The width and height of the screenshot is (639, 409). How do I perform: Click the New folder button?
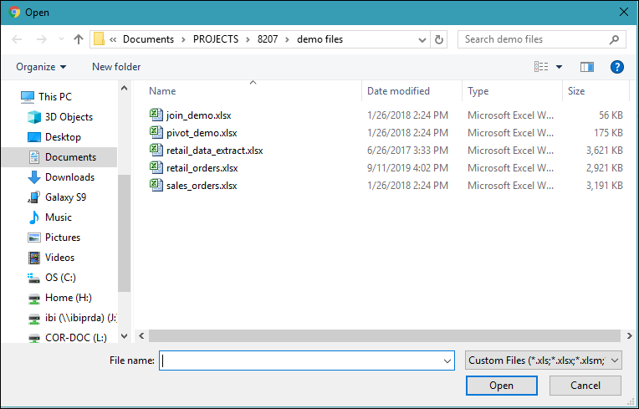116,67
